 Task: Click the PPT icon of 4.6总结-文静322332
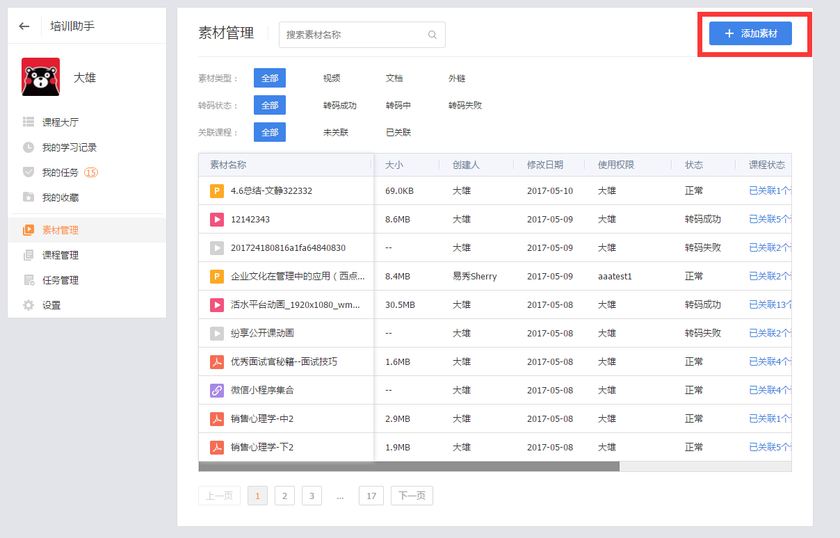click(x=217, y=190)
